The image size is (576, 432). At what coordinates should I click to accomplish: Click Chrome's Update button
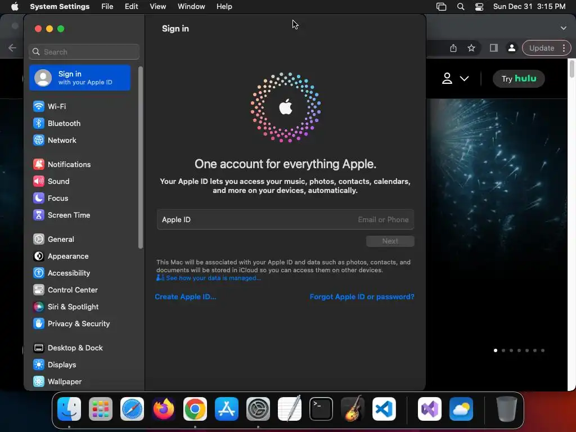[x=542, y=48]
